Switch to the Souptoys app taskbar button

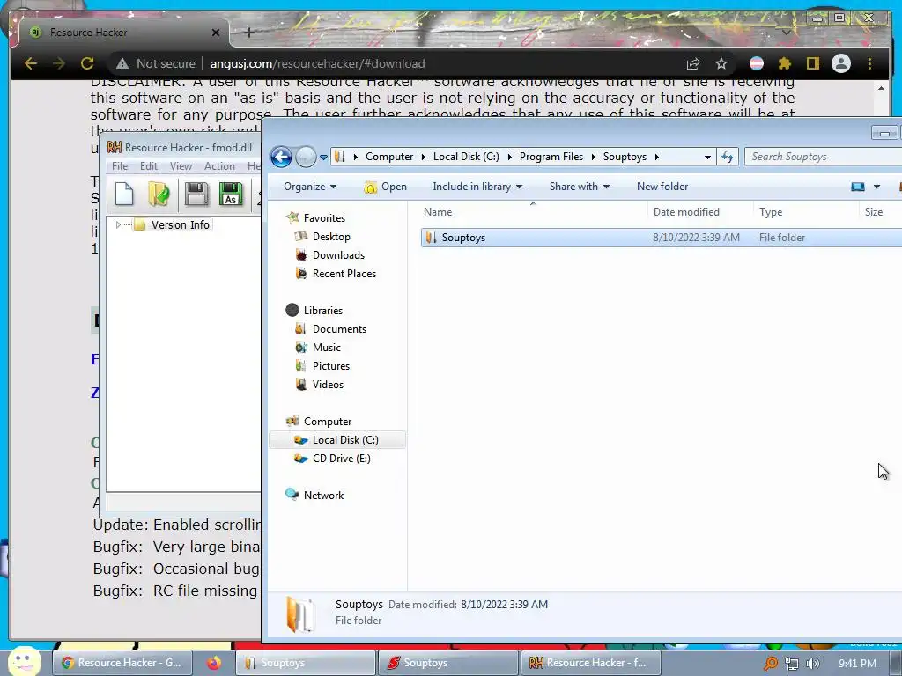pos(448,663)
